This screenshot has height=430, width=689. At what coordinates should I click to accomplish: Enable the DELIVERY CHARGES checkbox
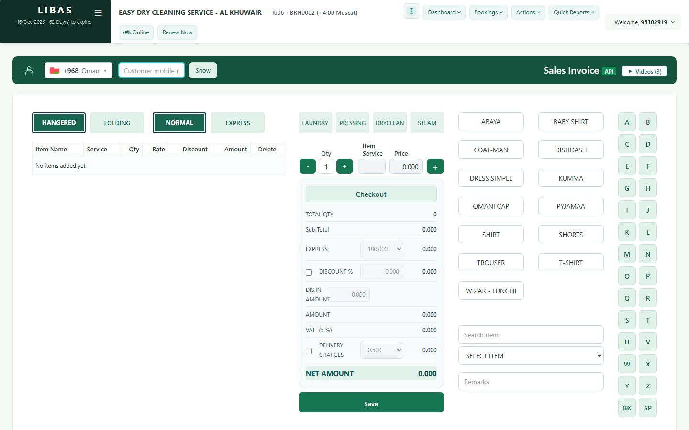tap(309, 351)
